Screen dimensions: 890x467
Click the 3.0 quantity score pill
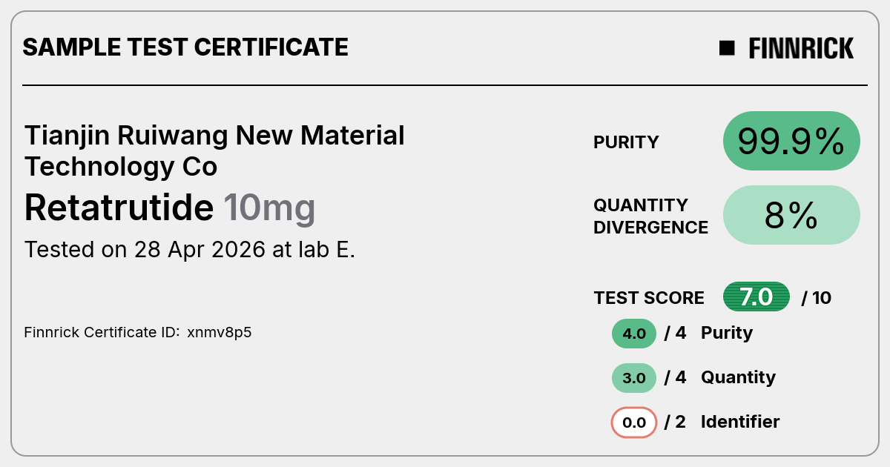(x=634, y=378)
